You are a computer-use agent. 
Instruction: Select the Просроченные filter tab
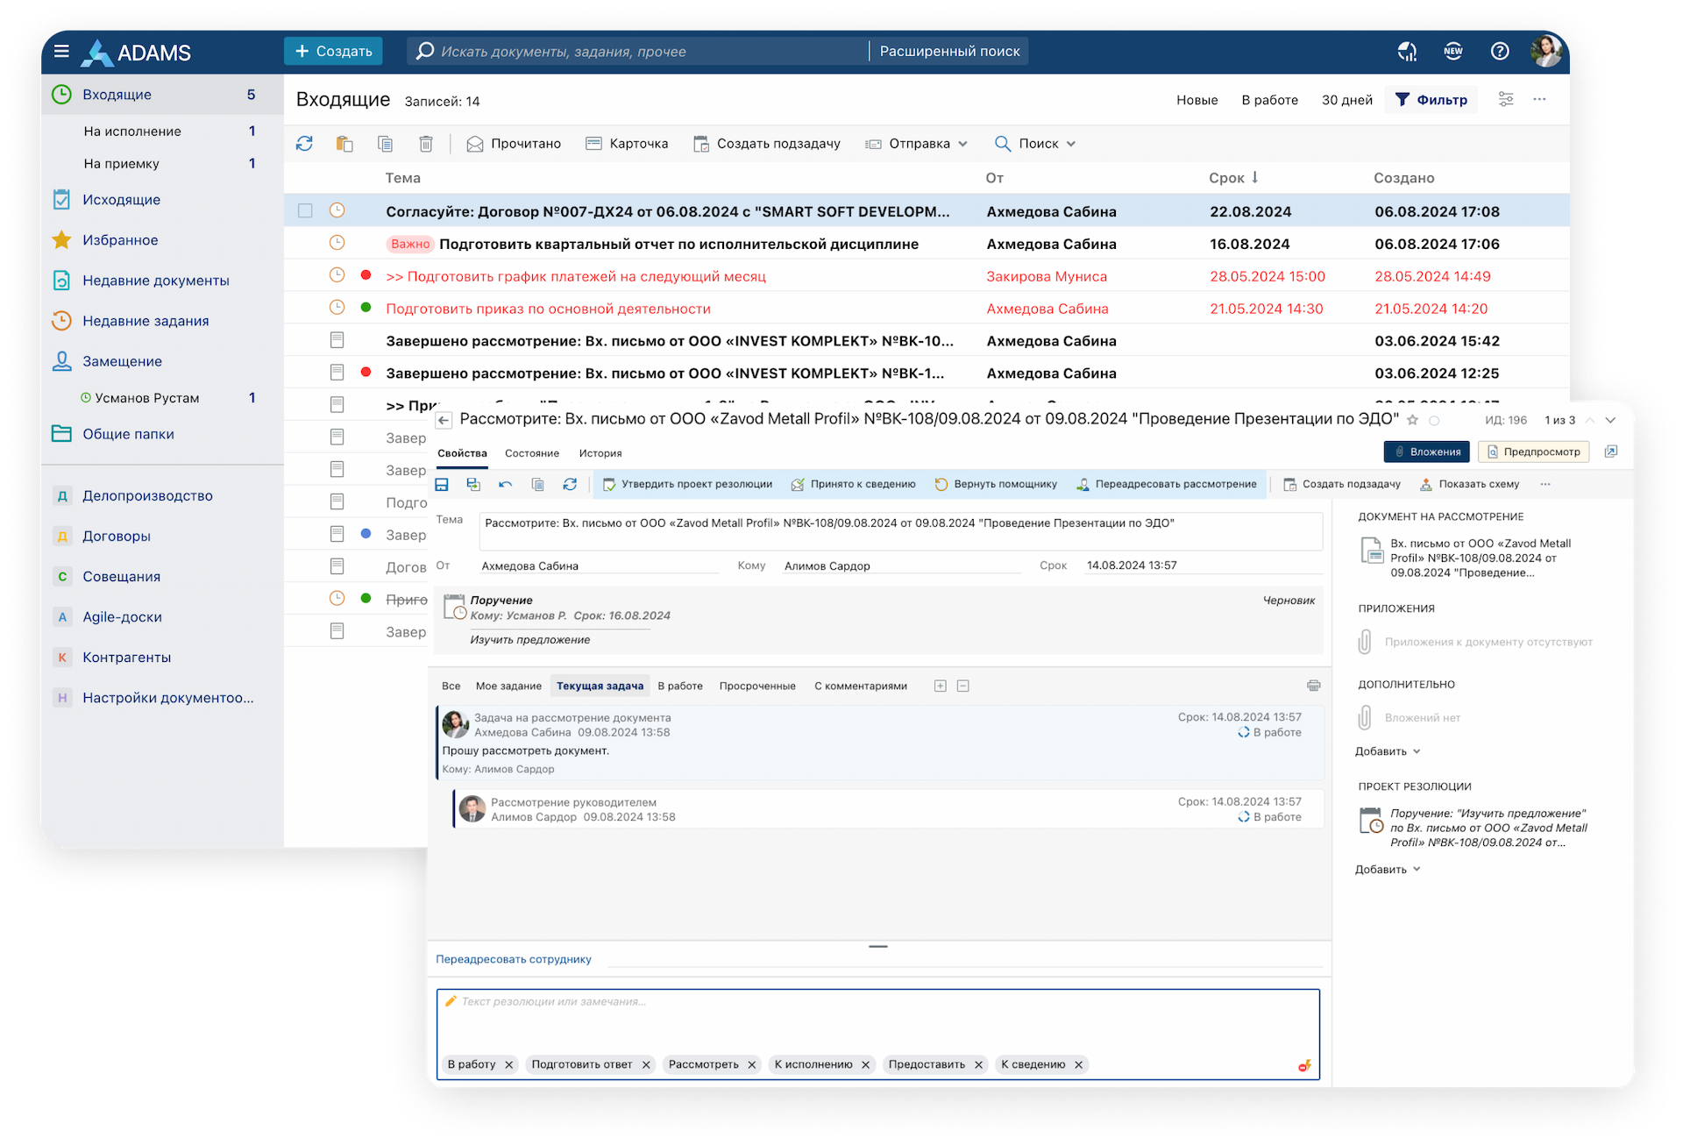(757, 686)
